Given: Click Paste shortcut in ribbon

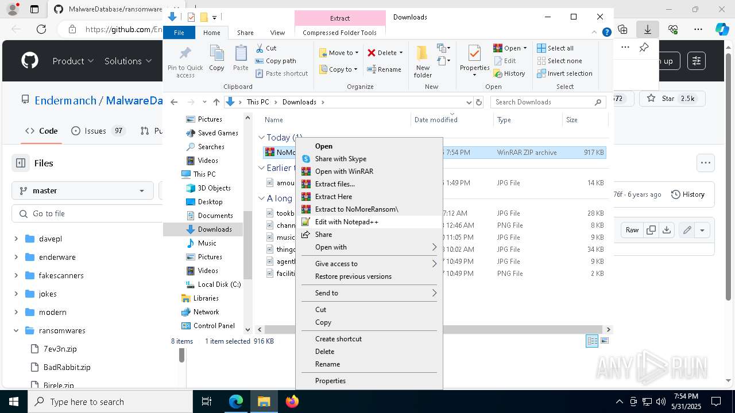Looking at the screenshot, I should click(281, 73).
